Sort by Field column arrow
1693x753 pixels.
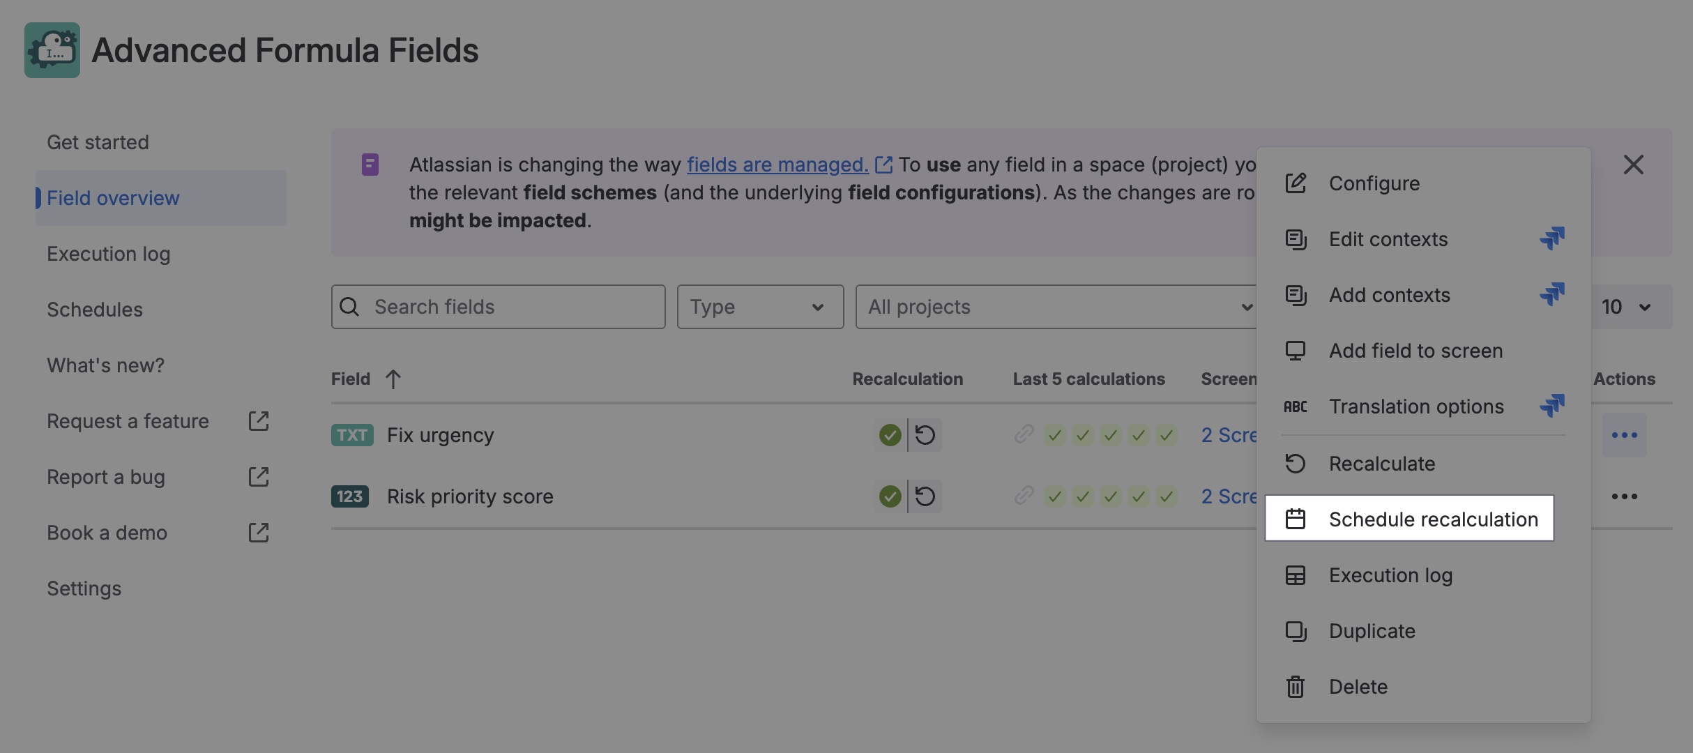coord(393,379)
